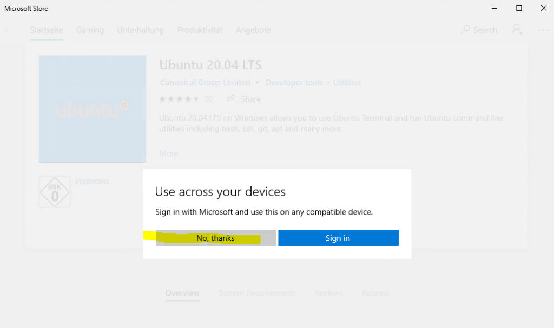The image size is (554, 328).
Task: Click the Ubuntu app description paragraph
Action: tap(331, 123)
